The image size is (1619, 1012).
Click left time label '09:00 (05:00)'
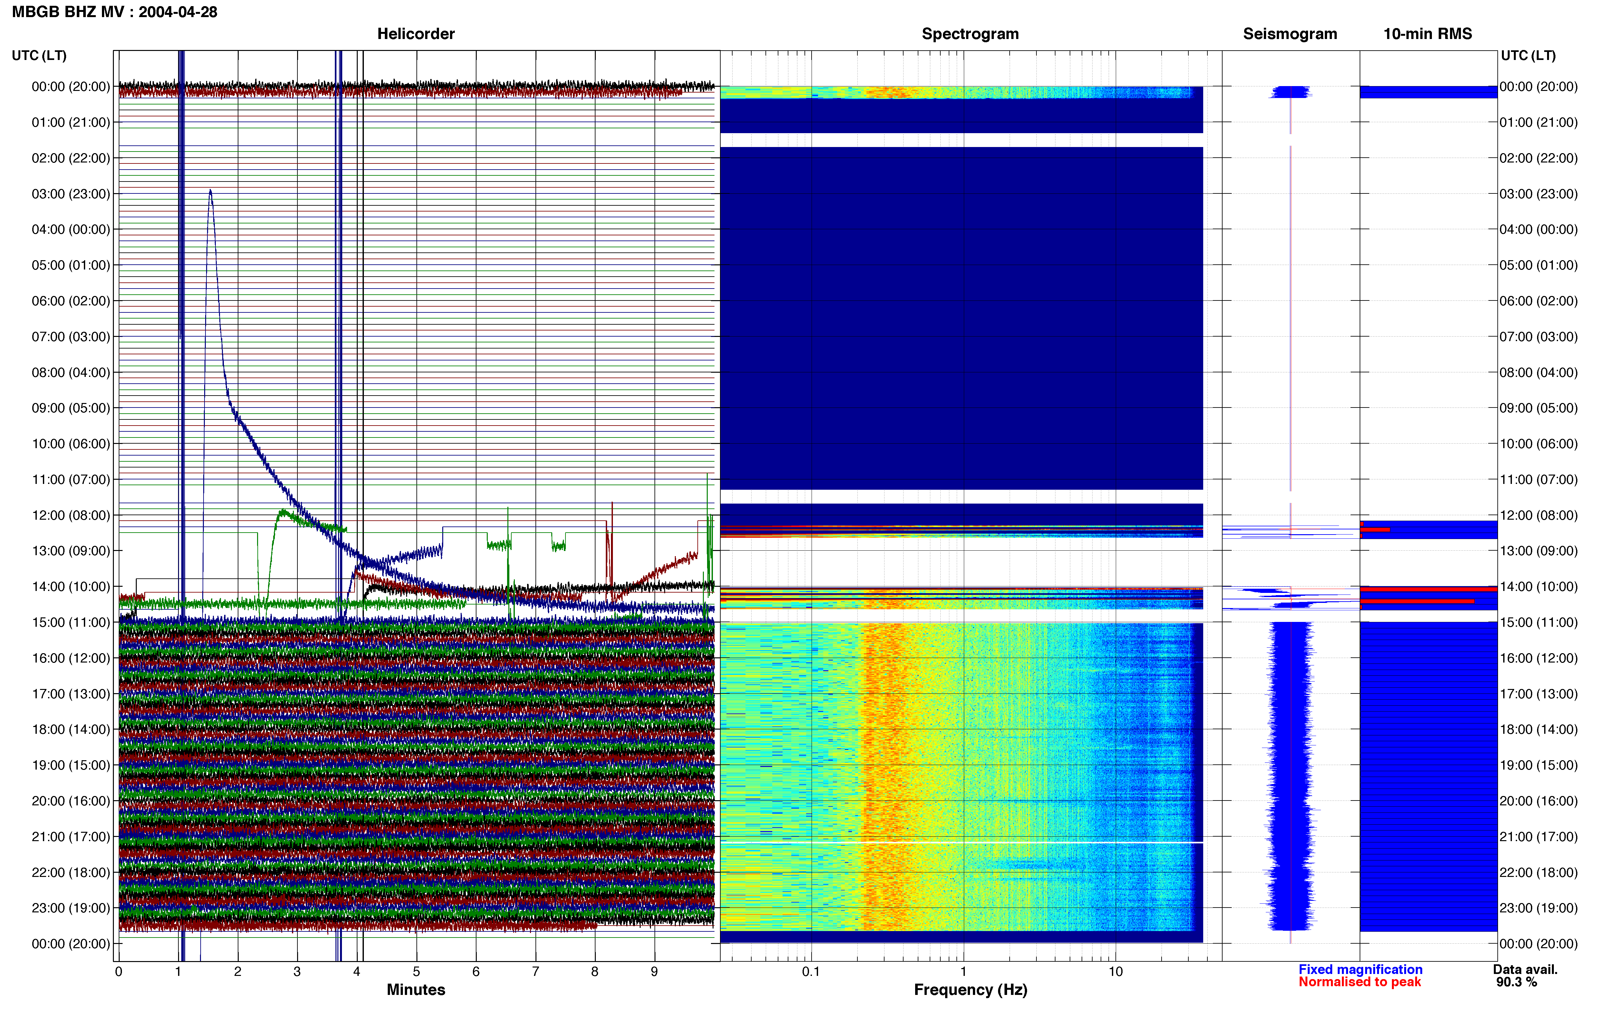coord(71,408)
